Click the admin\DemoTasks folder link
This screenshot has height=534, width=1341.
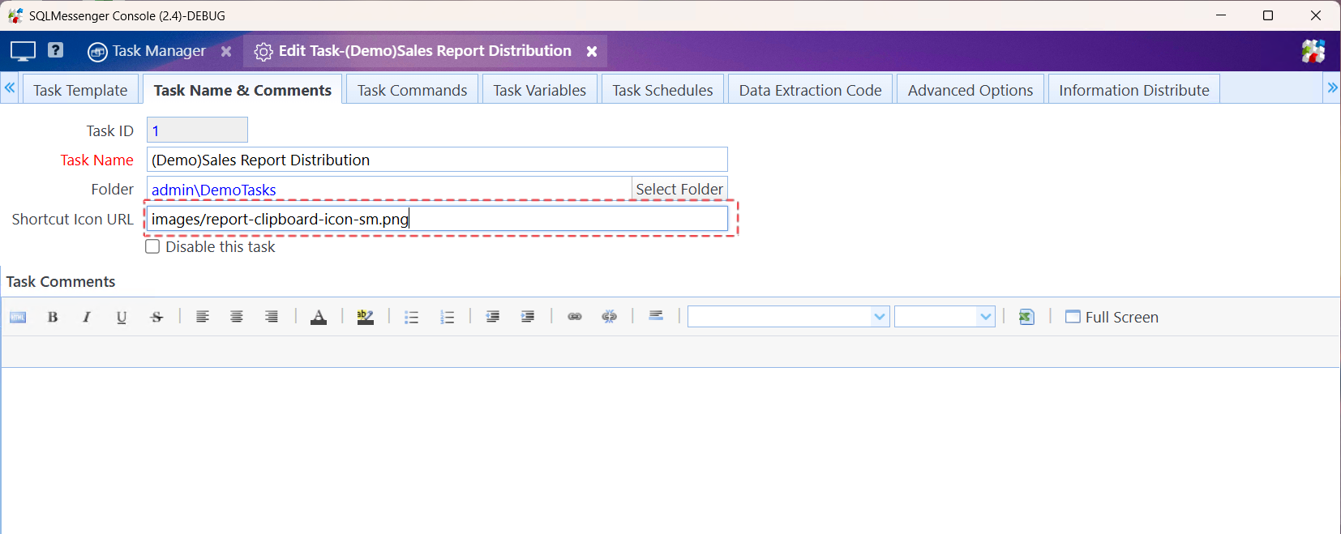[214, 190]
